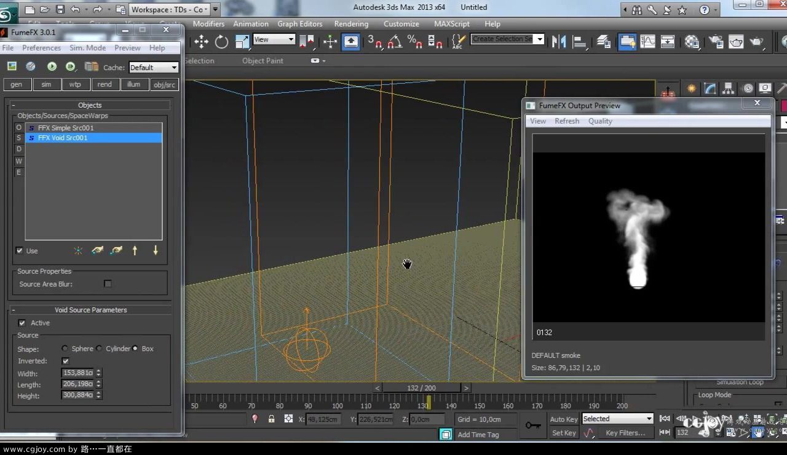Click the selection lock padlock icon
This screenshot has height=455, width=787.
coord(271,419)
